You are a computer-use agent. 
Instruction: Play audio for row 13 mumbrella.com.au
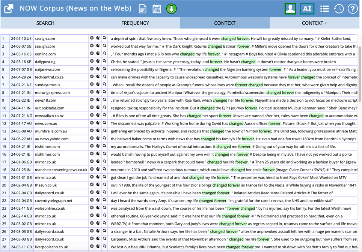tap(92, 130)
